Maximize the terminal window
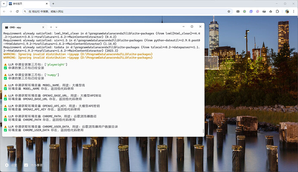Image resolution: width=298 pixels, height=172 pixels. click(x=192, y=27)
